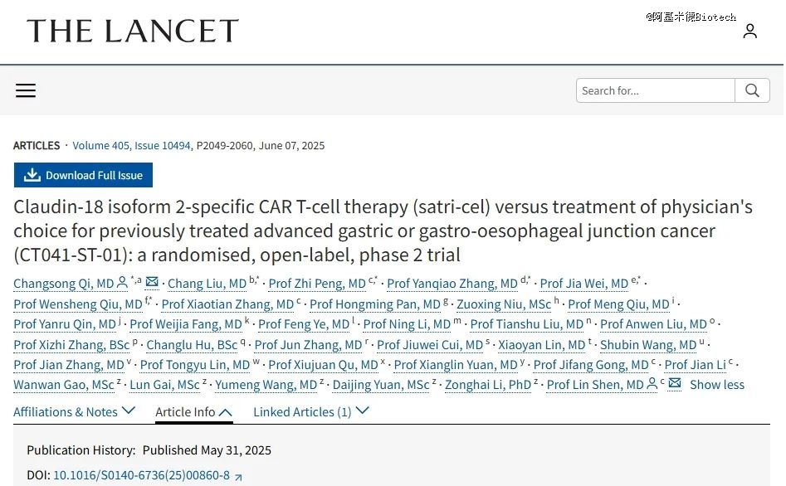The image size is (786, 486).
Task: Collapse the Article Info section
Action: (x=194, y=412)
